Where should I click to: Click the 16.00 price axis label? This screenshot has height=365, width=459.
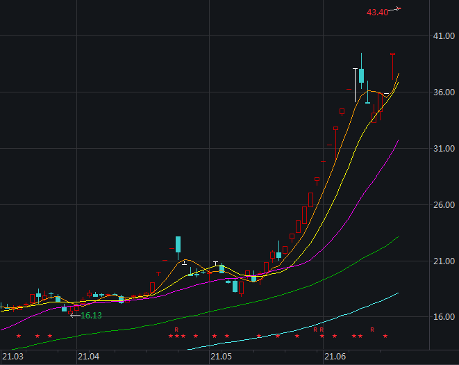[440, 317]
